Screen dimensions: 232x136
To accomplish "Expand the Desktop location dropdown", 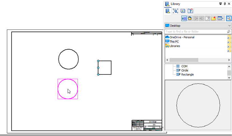I will tap(198, 26).
